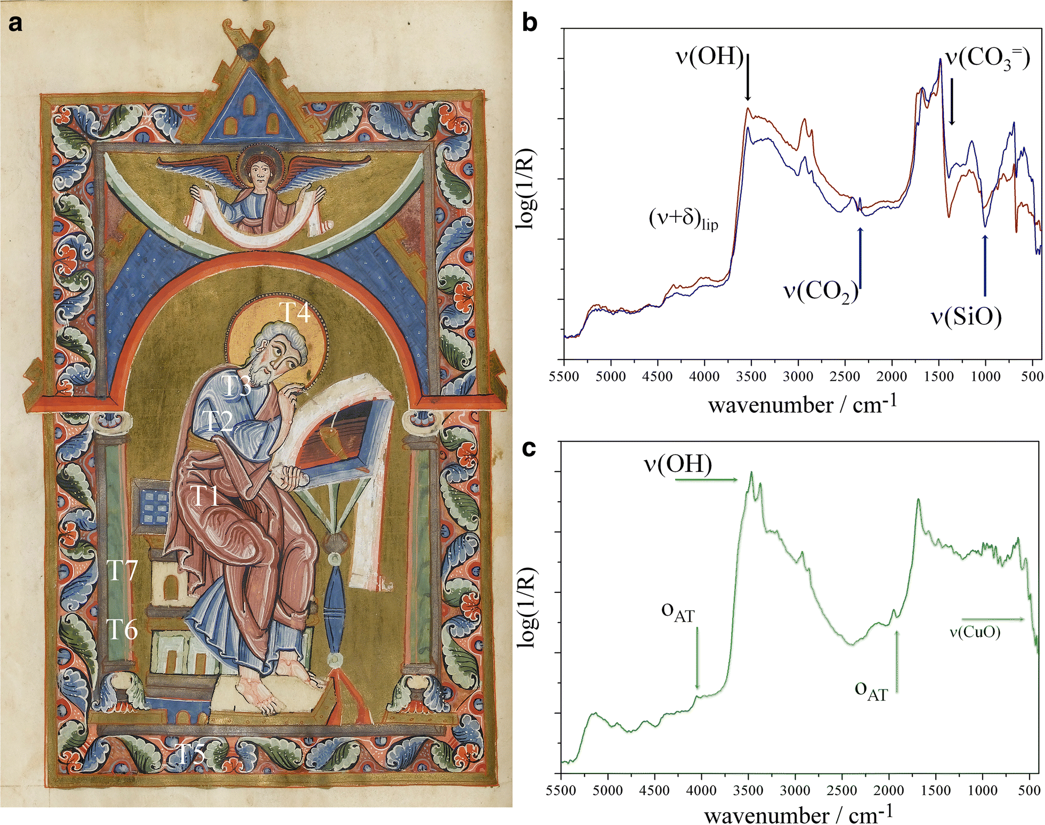
Task: Click the 3000 tick label in panel c
Action: pyautogui.click(x=795, y=790)
